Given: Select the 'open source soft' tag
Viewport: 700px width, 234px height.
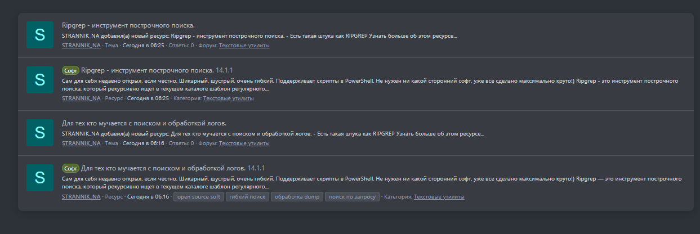Looking at the screenshot, I should [x=198, y=197].
